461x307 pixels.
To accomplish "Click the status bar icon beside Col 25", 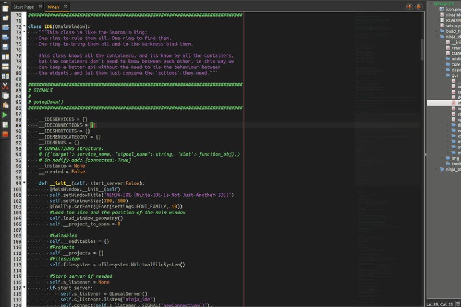I will [458, 304].
